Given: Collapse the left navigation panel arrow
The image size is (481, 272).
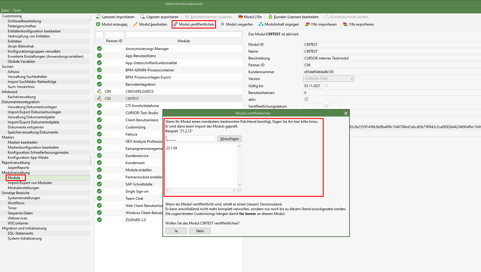Looking at the screenshot, I should pos(91,16).
